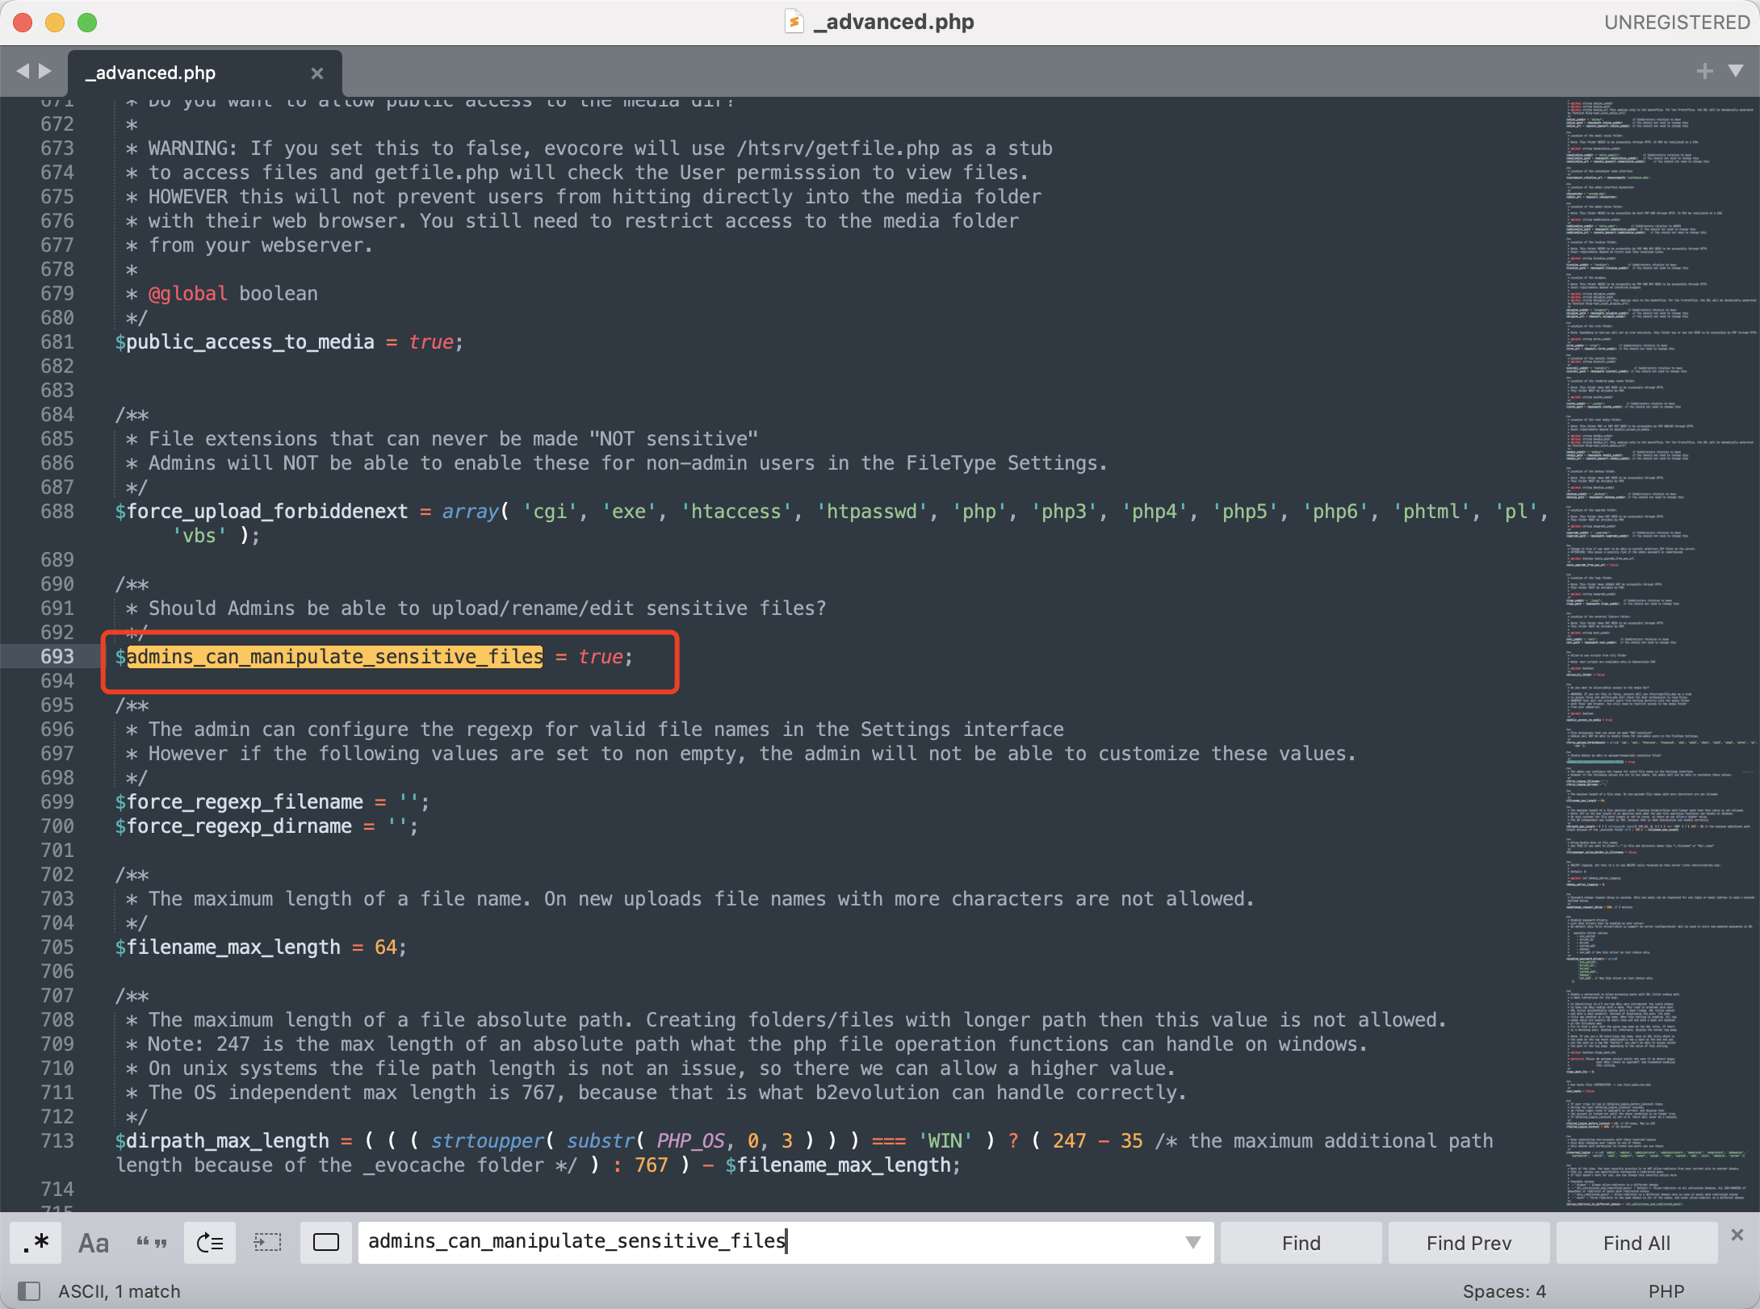Open the search history dropdown arrow
Image resolution: width=1760 pixels, height=1309 pixels.
click(x=1192, y=1242)
